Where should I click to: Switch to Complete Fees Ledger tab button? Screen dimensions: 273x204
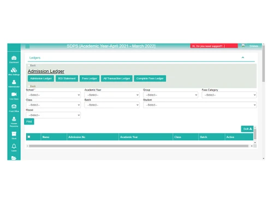point(150,78)
